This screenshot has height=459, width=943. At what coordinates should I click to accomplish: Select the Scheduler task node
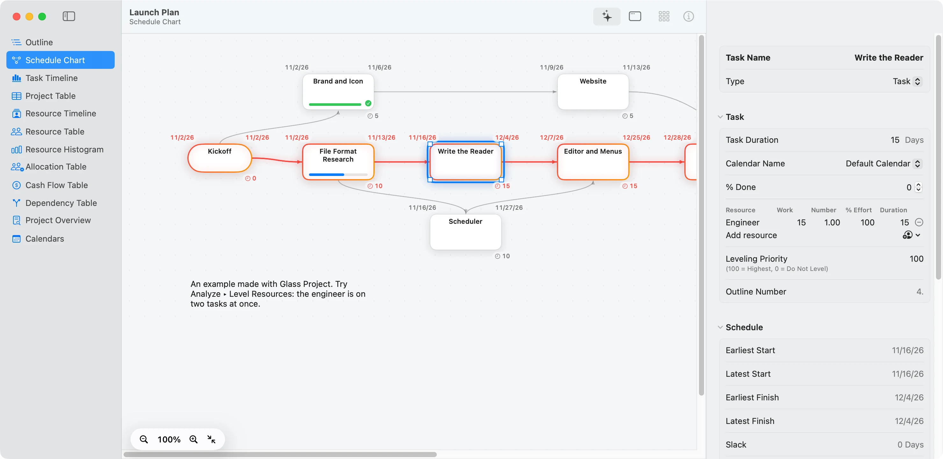466,232
